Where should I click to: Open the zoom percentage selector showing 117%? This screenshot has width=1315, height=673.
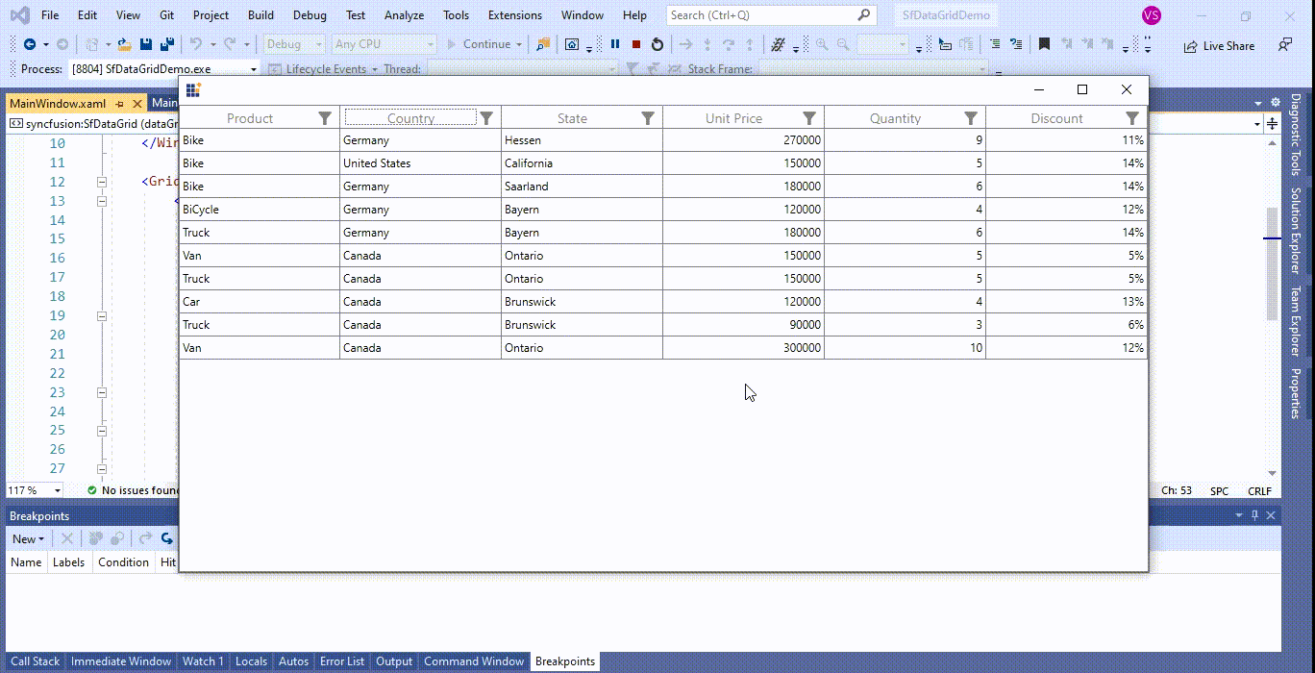pyautogui.click(x=34, y=489)
